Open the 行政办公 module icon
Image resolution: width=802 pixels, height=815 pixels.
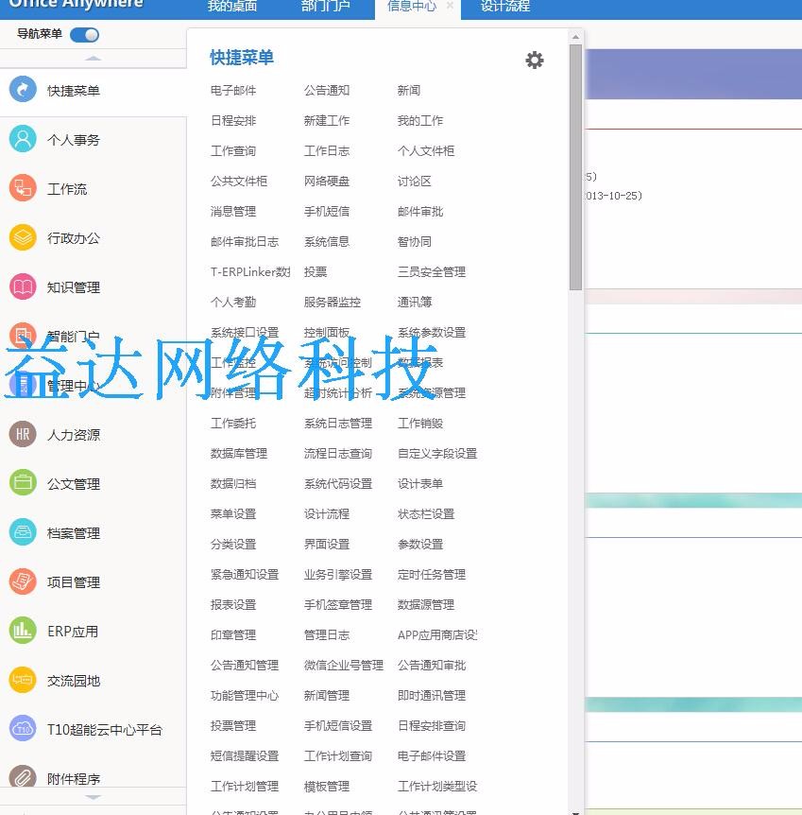coord(23,237)
